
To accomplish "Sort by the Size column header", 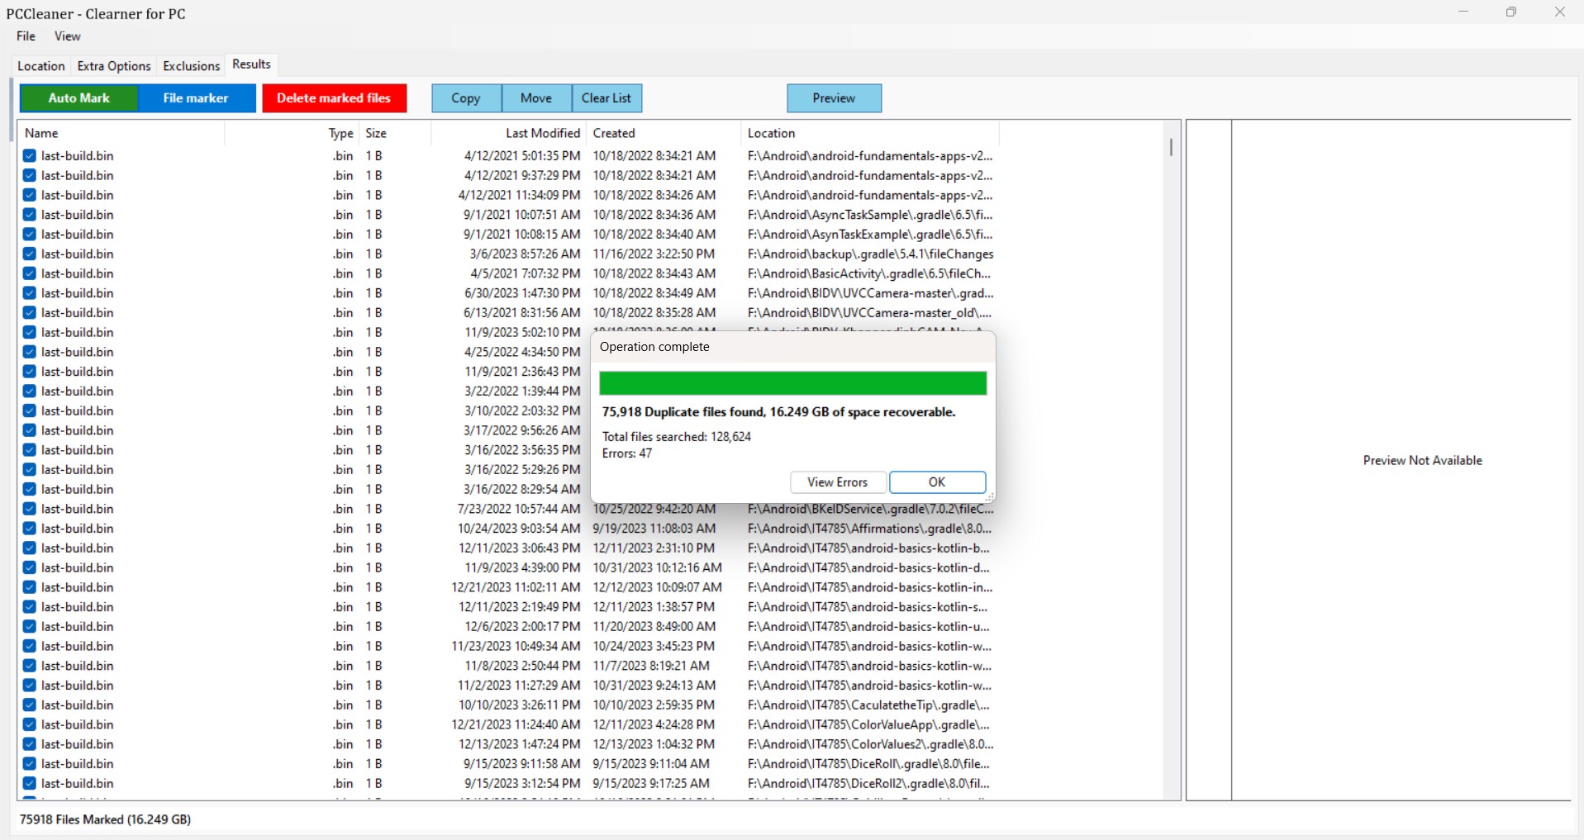I will click(x=395, y=133).
